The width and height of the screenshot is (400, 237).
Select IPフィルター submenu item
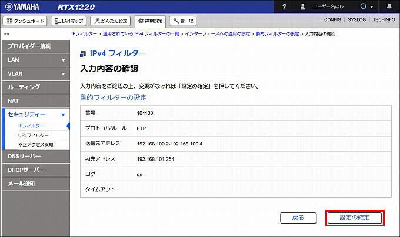[x=31, y=126]
